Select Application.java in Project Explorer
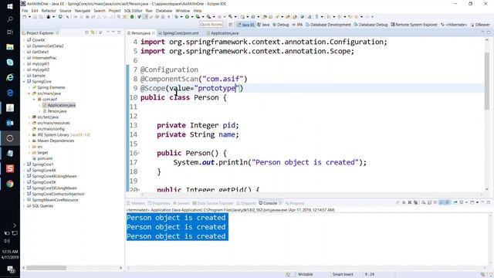 (x=59, y=105)
